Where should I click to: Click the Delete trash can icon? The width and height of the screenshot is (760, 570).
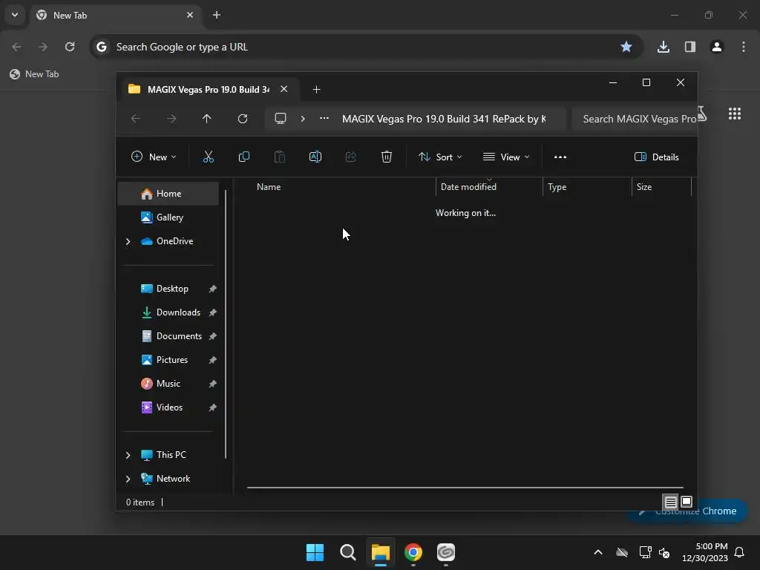pos(386,157)
